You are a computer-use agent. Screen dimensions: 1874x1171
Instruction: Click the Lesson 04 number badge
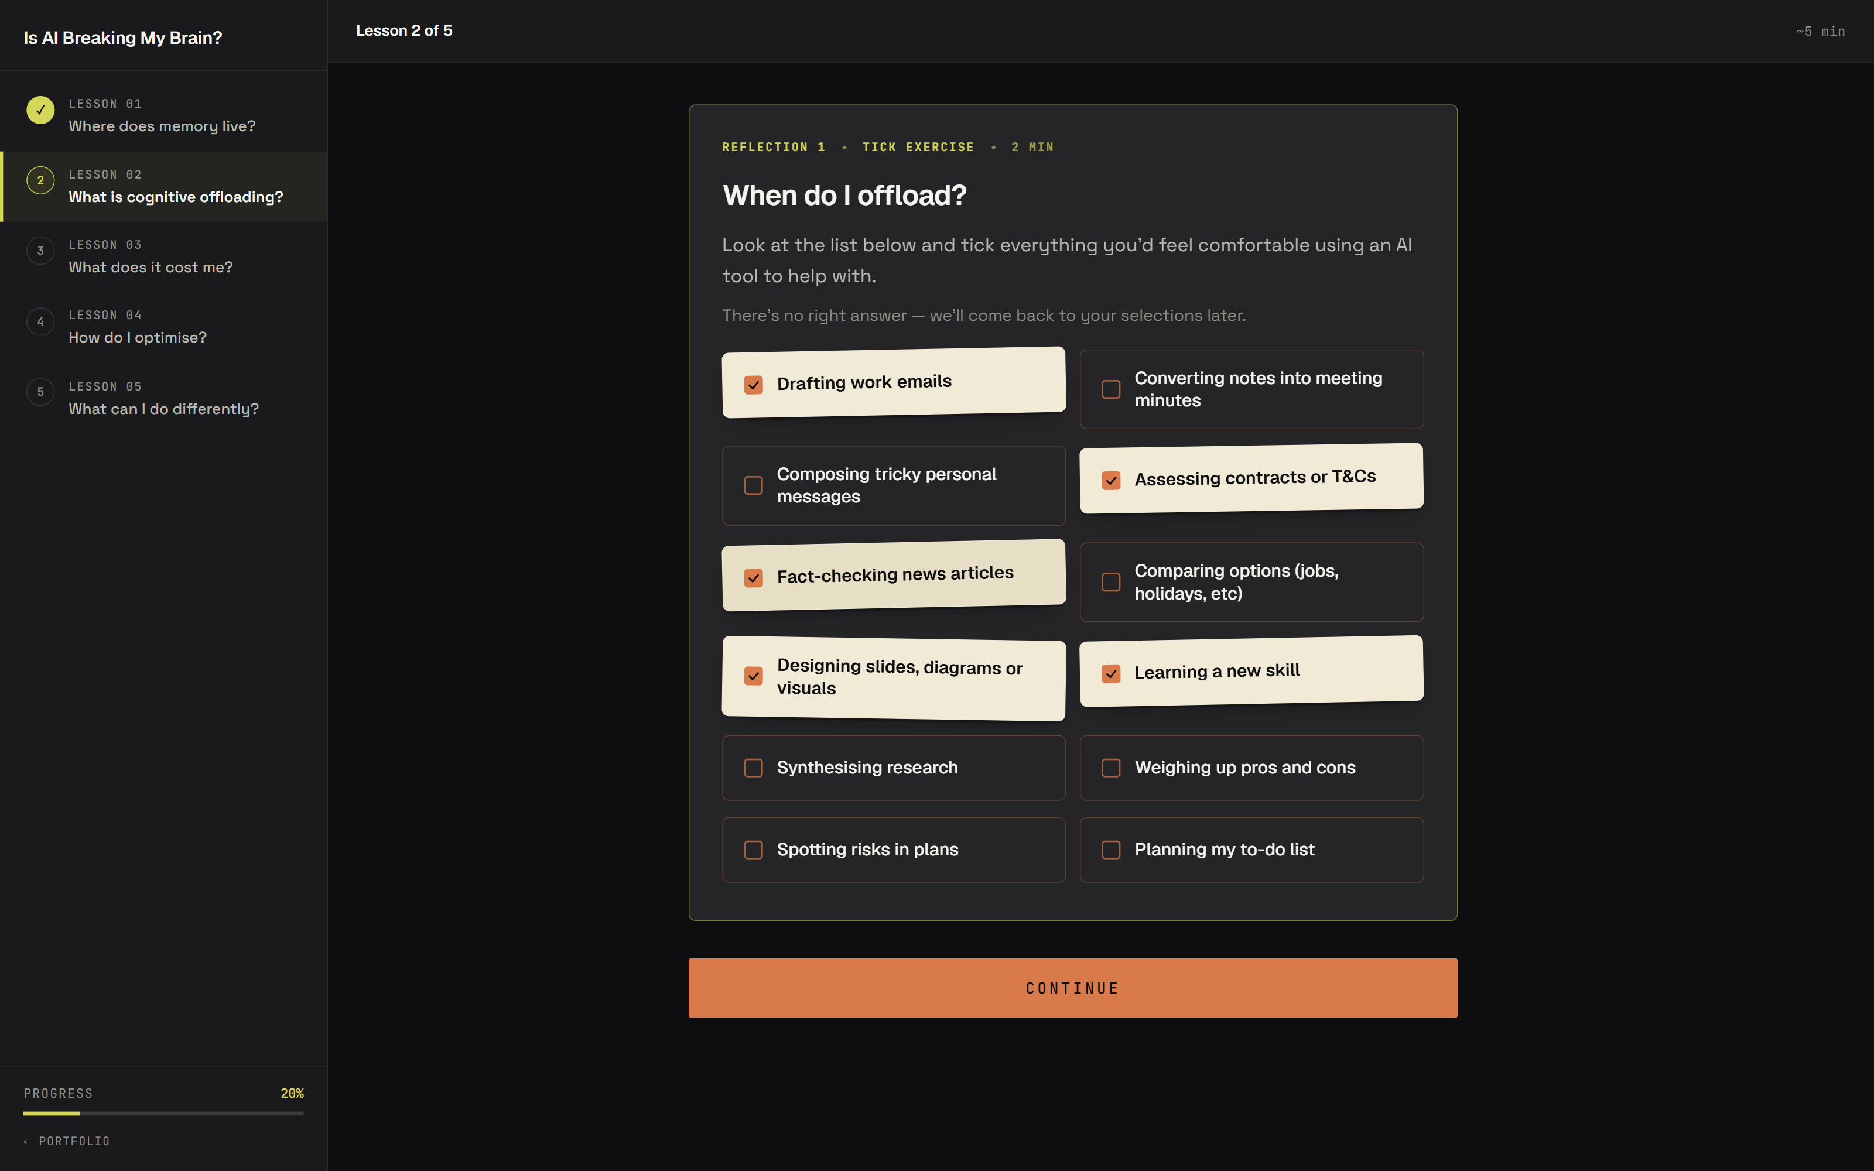pos(40,321)
